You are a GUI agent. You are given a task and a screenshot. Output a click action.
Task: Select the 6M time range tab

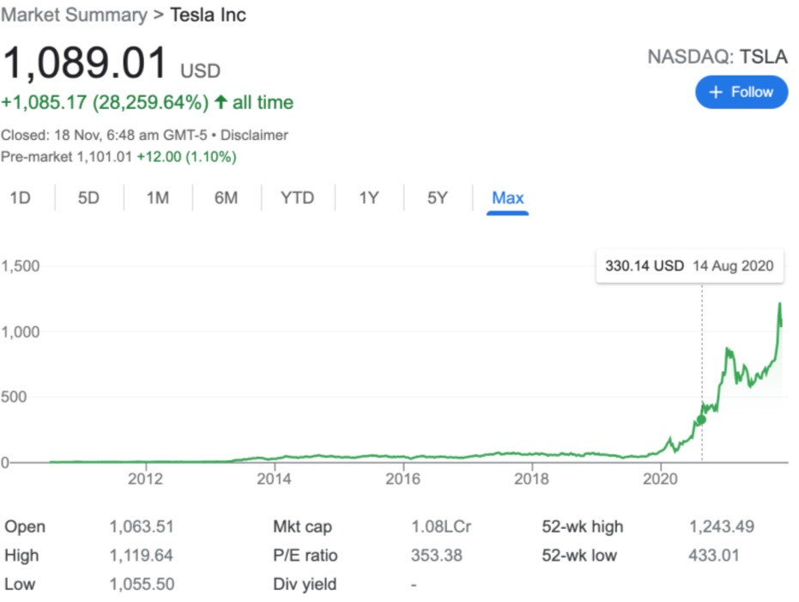click(x=227, y=198)
